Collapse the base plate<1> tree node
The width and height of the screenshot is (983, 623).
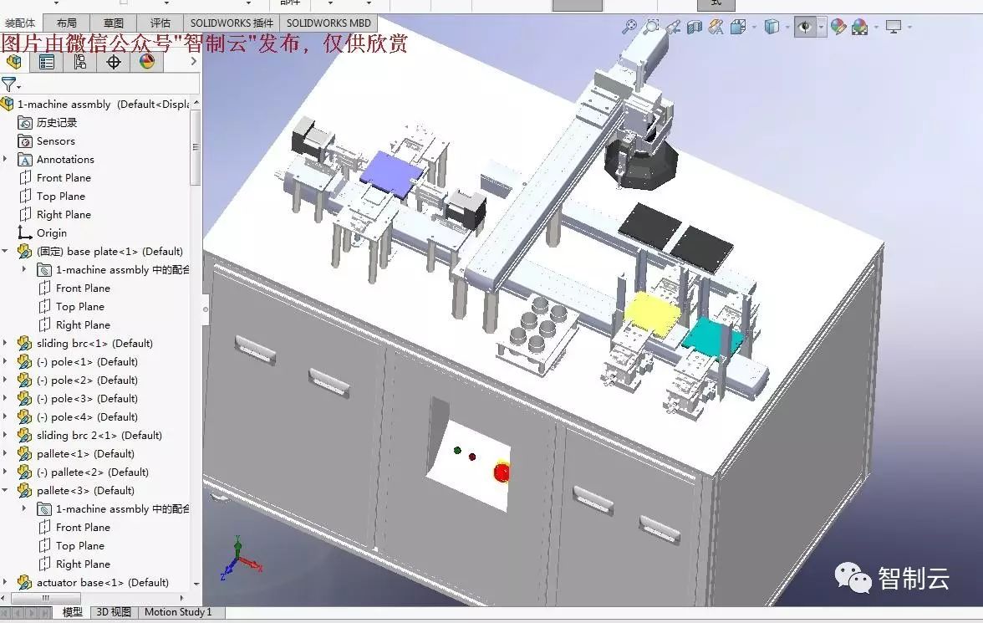tap(5, 251)
